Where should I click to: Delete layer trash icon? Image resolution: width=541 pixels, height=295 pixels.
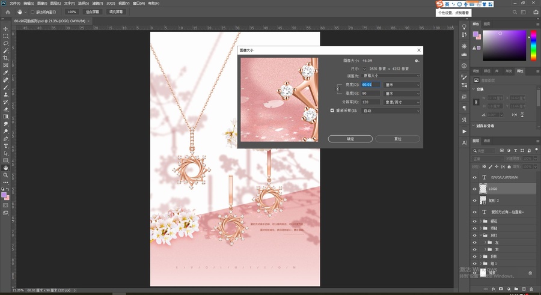(x=531, y=289)
